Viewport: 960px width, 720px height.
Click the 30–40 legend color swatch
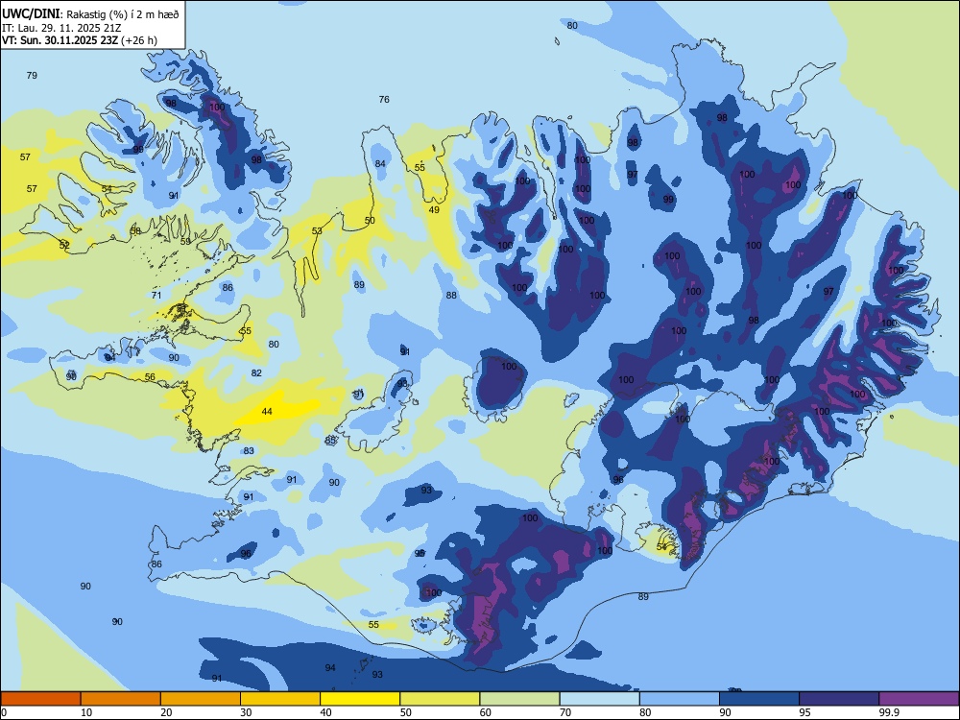(x=280, y=699)
